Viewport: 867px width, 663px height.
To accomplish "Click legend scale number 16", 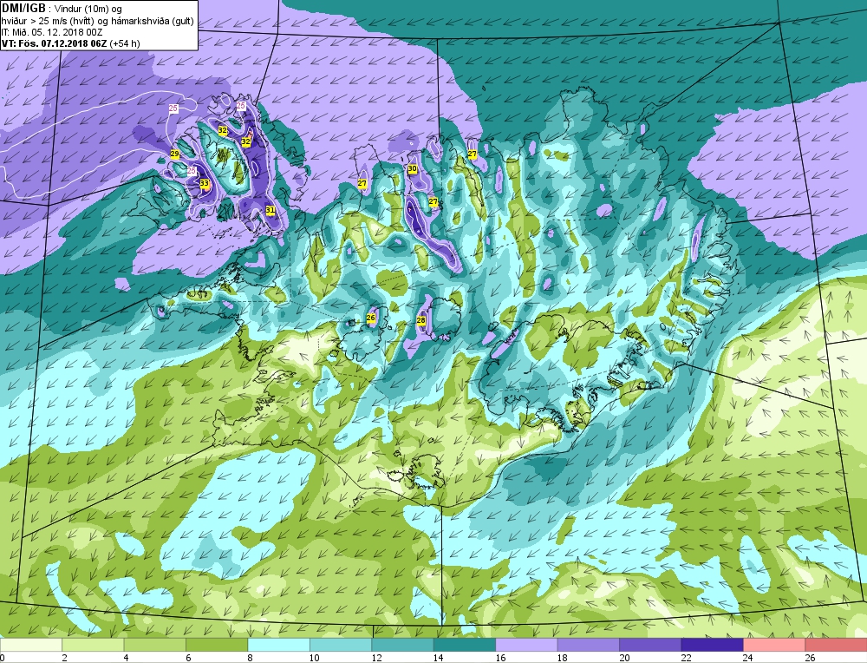I will (501, 658).
